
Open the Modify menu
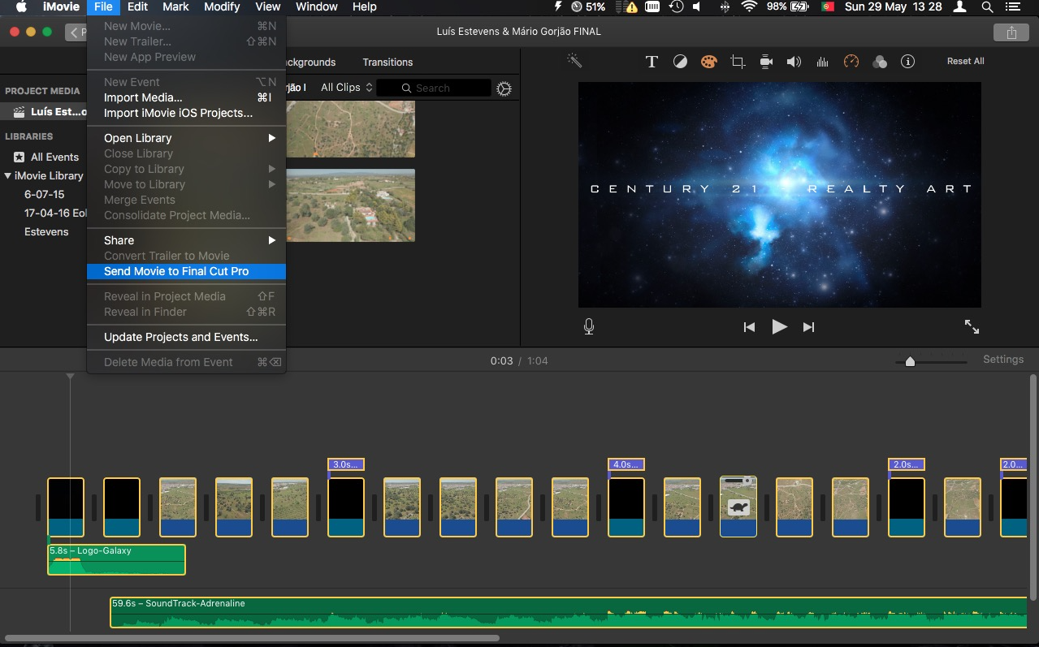[222, 6]
